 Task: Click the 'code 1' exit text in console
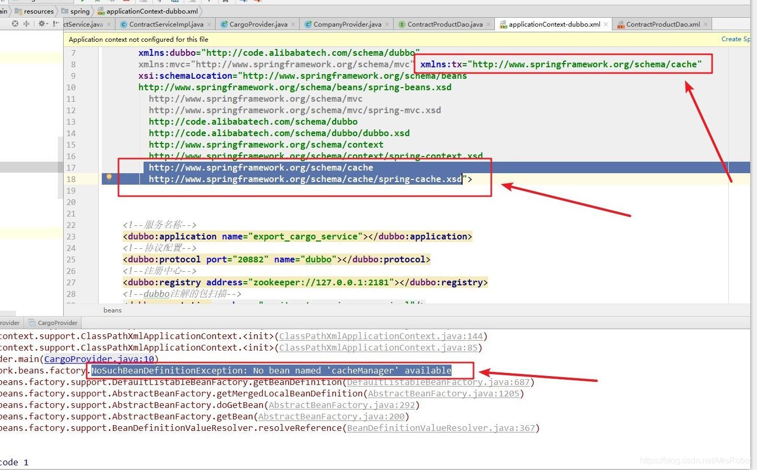(x=14, y=463)
